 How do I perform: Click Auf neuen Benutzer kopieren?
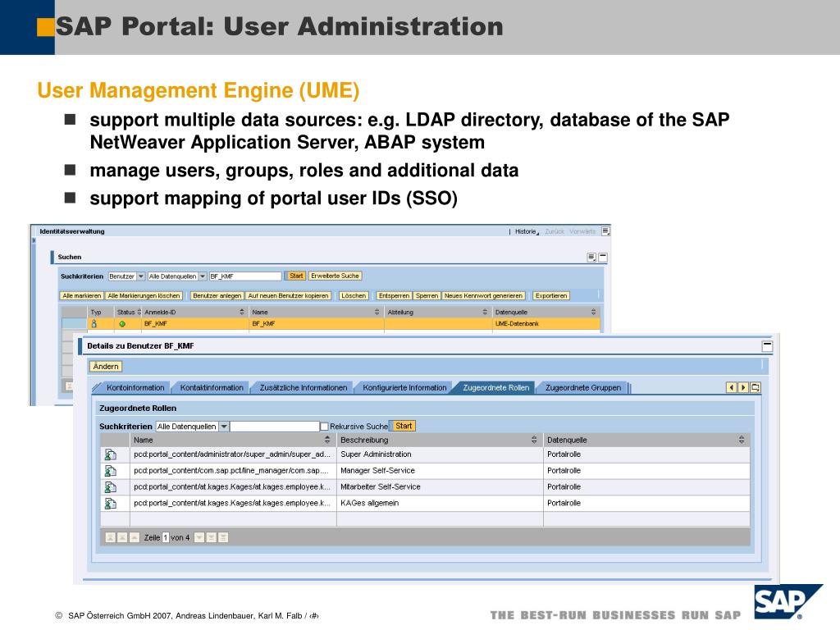pos(288,295)
